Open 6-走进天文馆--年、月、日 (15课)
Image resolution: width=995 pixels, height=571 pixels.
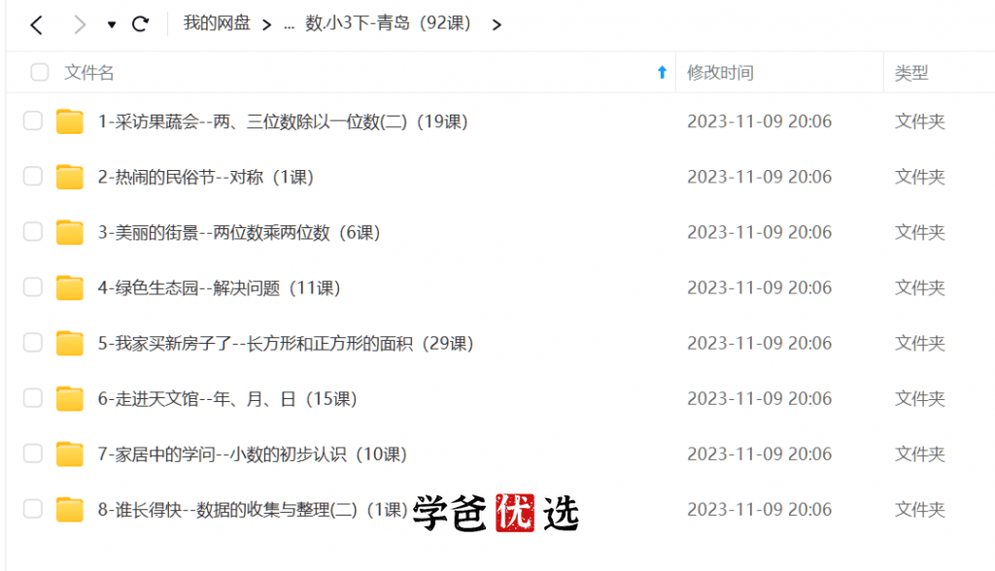[x=227, y=399]
